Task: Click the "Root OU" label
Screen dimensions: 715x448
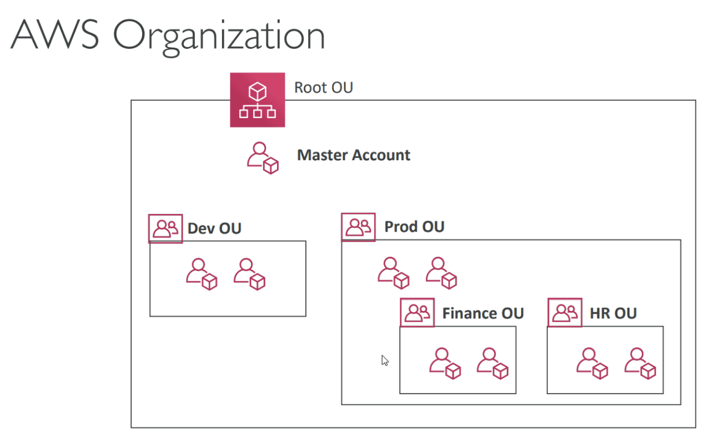Action: [324, 88]
